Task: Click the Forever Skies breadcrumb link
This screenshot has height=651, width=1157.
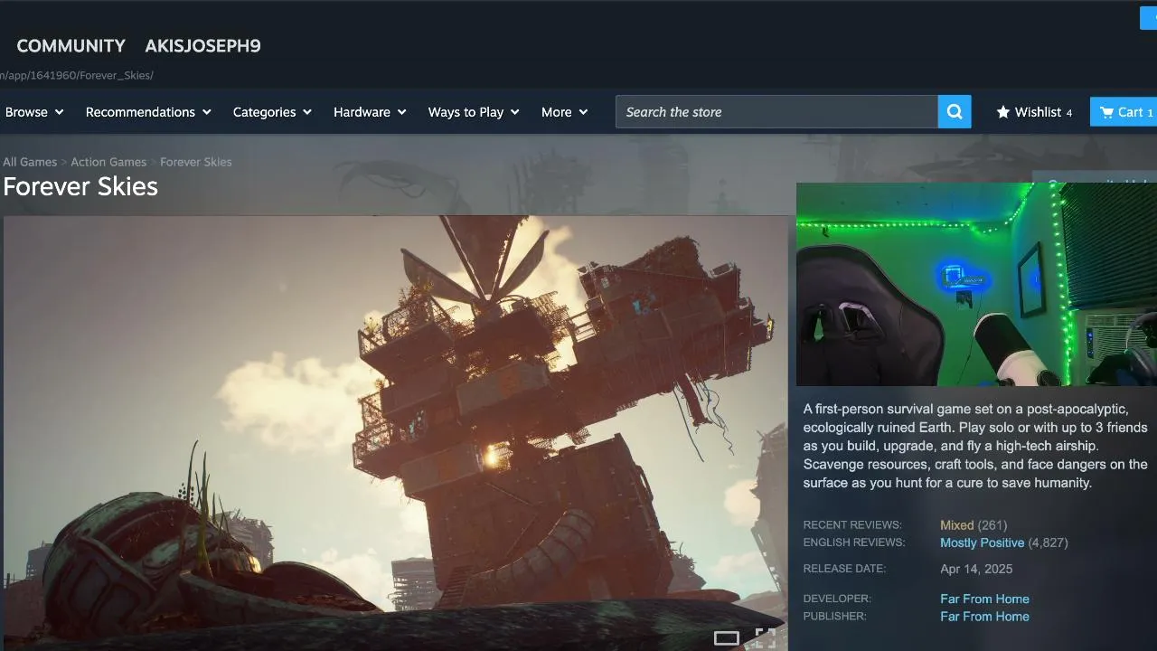Action: [x=196, y=162]
